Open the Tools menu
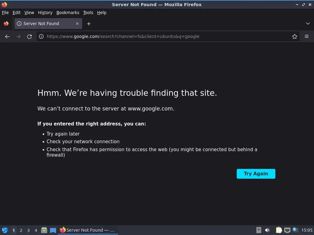The image size is (314, 235). (x=88, y=13)
